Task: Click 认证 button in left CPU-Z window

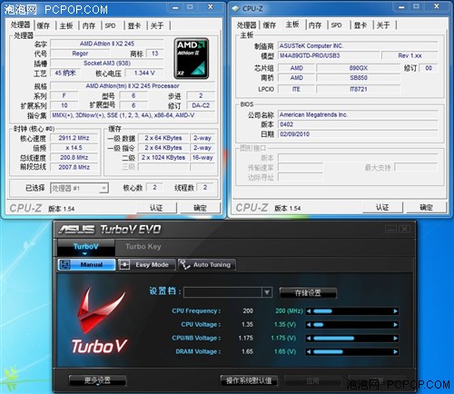Action: 156,208
